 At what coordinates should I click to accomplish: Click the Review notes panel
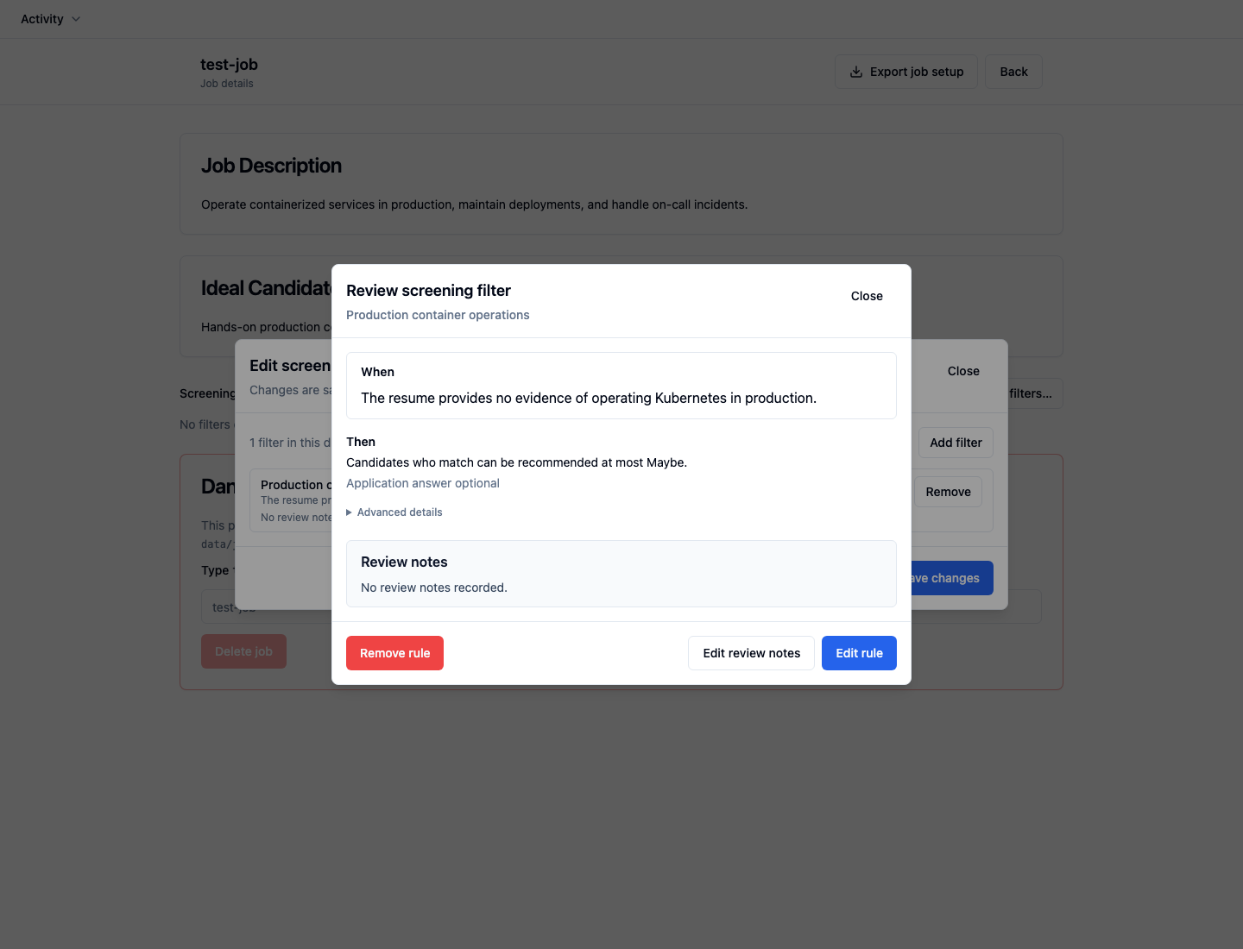[x=621, y=574]
